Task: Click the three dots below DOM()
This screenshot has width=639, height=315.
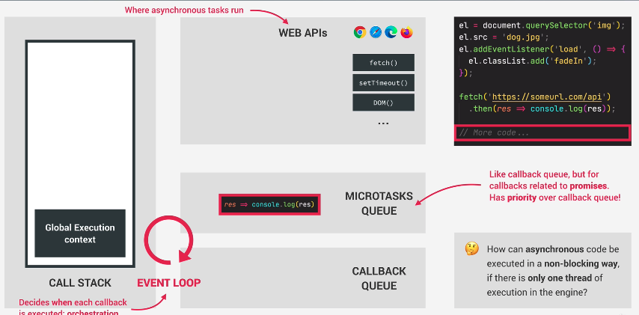Action: click(383, 123)
